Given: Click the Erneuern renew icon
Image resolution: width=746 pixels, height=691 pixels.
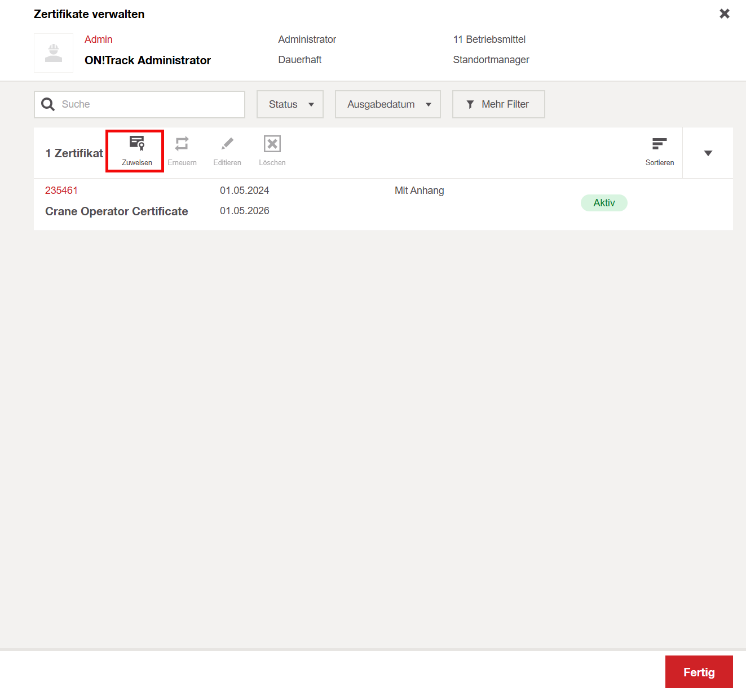Looking at the screenshot, I should pyautogui.click(x=182, y=144).
